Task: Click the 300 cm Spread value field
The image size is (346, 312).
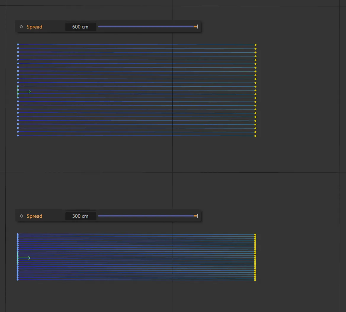Action: pyautogui.click(x=80, y=216)
